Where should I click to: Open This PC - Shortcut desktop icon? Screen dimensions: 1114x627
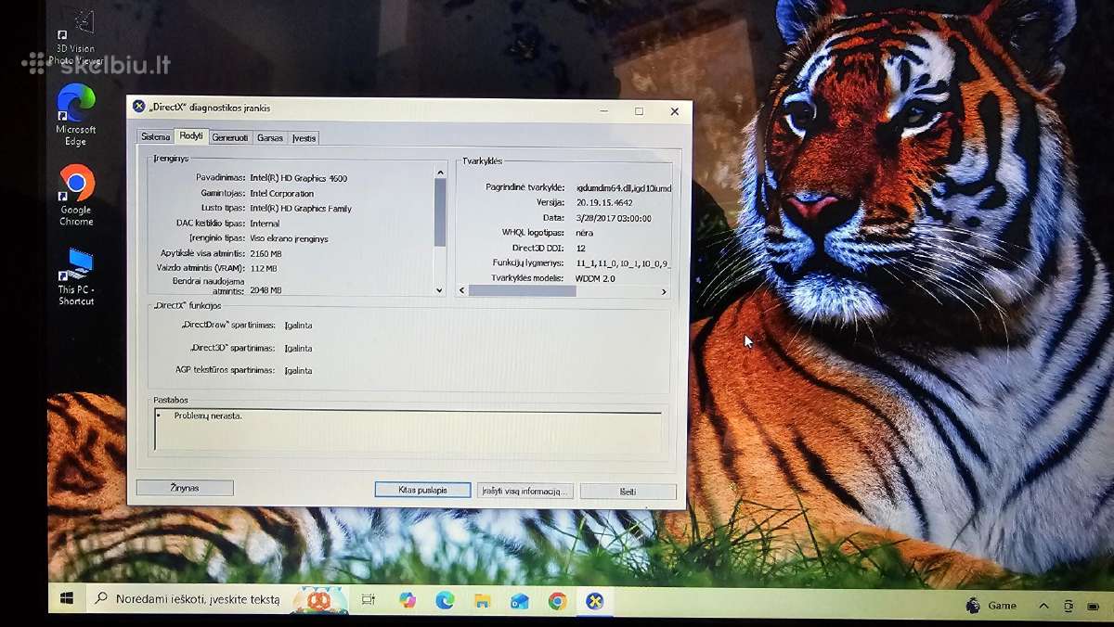point(76,276)
